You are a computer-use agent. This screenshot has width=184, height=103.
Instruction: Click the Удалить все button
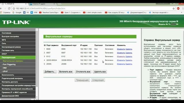coord(100,72)
